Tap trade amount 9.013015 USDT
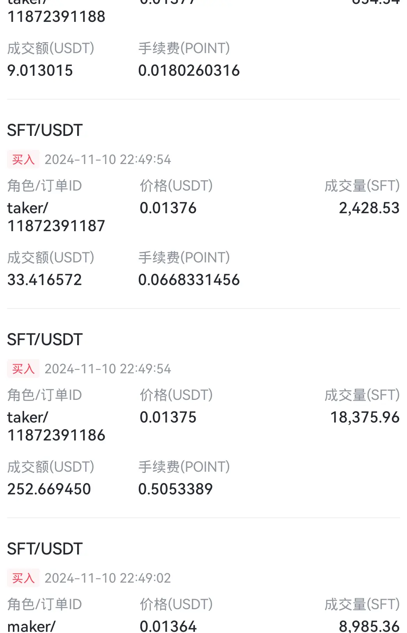 (40, 70)
